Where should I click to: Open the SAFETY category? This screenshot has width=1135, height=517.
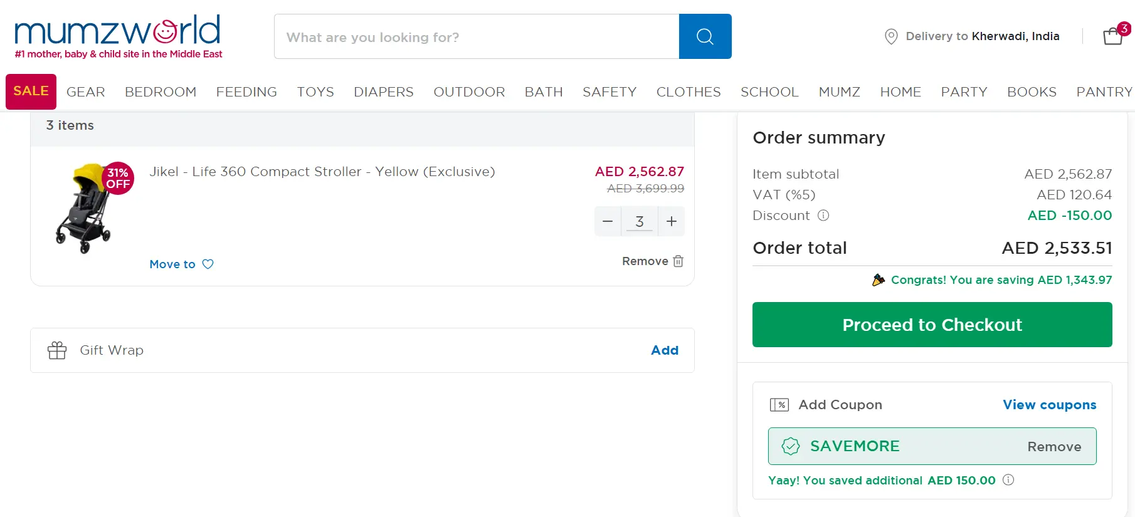click(x=610, y=92)
